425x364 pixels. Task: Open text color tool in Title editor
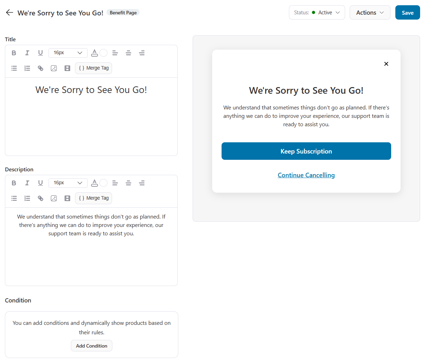pos(95,53)
